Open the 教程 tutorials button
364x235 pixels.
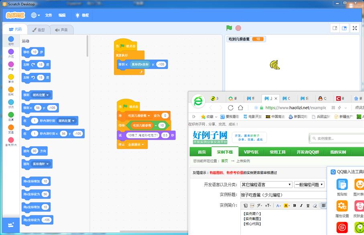tap(82, 15)
